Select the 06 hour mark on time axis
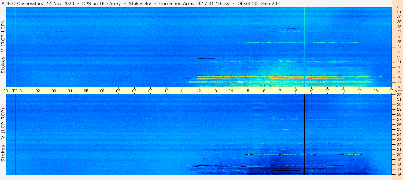 point(102,91)
